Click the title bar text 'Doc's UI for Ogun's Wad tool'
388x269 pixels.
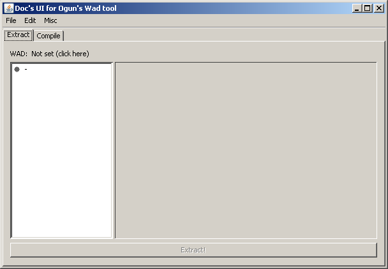[x=66, y=8]
